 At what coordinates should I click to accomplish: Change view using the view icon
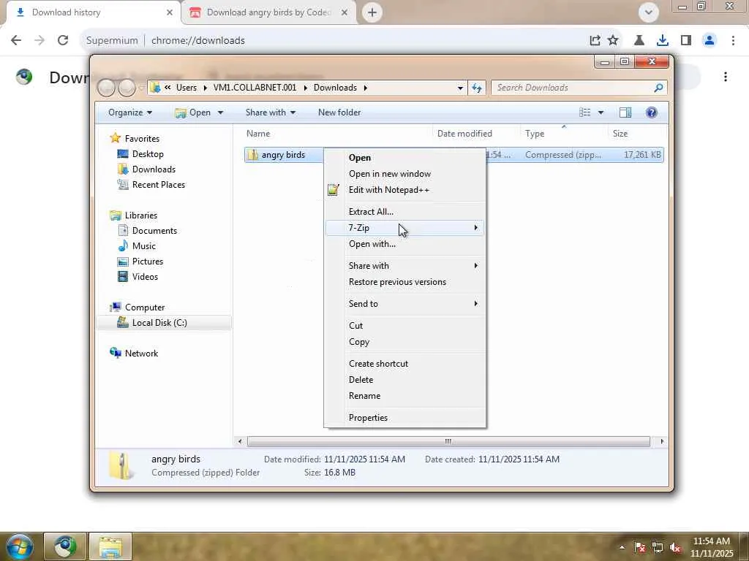pyautogui.click(x=584, y=112)
